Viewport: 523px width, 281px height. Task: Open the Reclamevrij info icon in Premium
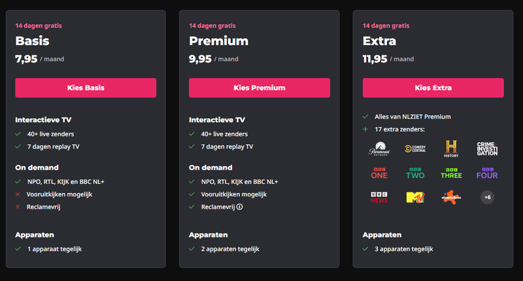pyautogui.click(x=239, y=207)
